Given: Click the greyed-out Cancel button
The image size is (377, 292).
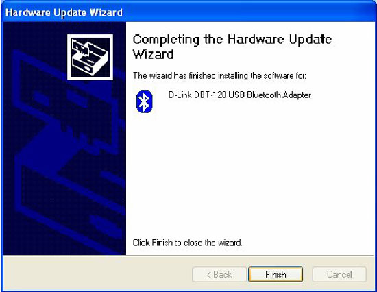Looking at the screenshot, I should (339, 274).
